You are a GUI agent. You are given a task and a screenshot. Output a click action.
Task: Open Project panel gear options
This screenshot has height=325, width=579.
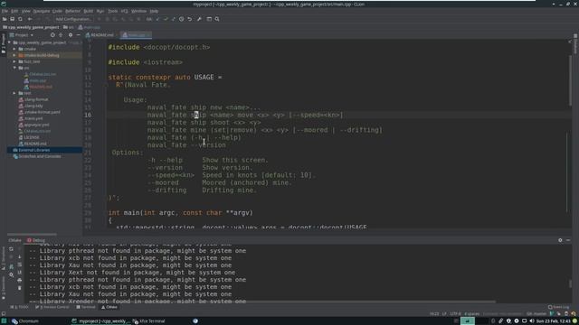71,35
